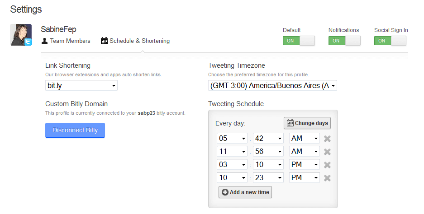This screenshot has width=424, height=214.
Task: Toggle the Default switch off
Action: tap(299, 41)
